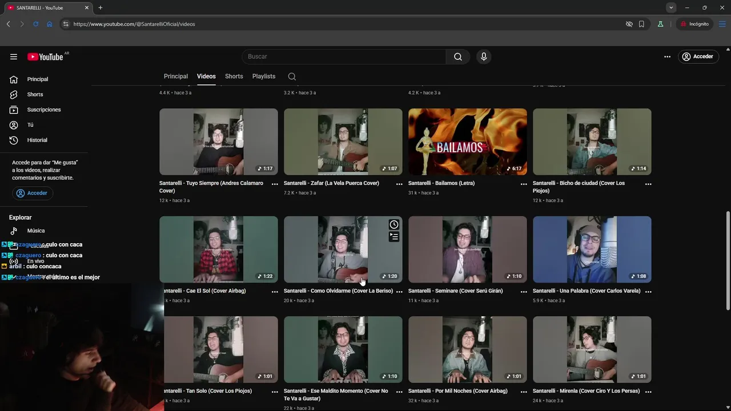Open options menu for Seminare video

click(524, 291)
